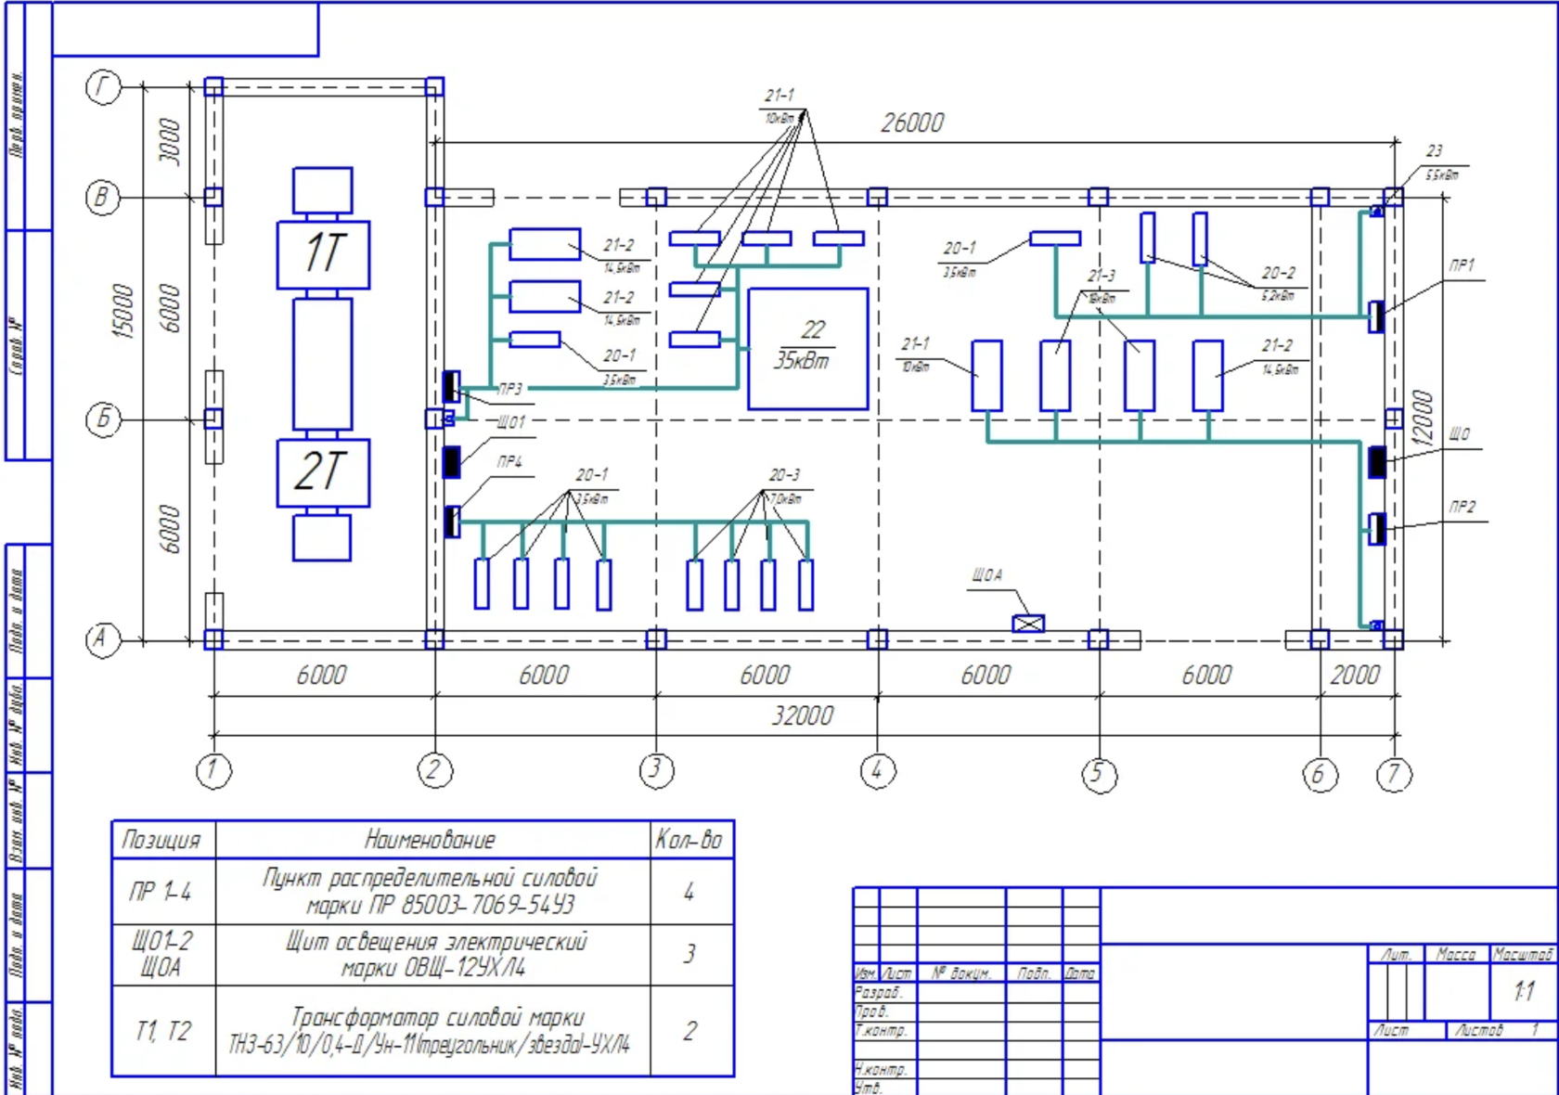The width and height of the screenshot is (1559, 1095).
Task: Click the axis marker circle А
Action: [x=103, y=639]
